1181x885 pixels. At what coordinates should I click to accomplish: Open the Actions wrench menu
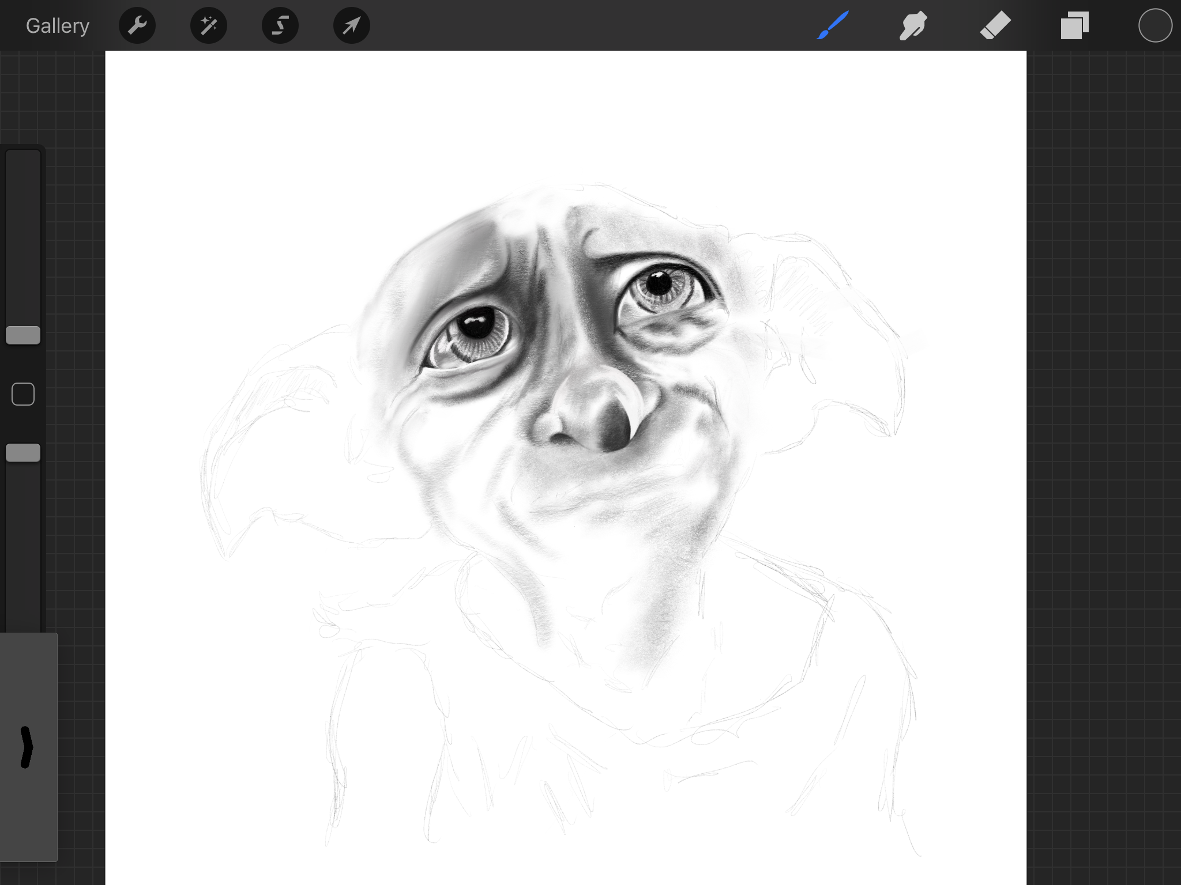tap(137, 25)
